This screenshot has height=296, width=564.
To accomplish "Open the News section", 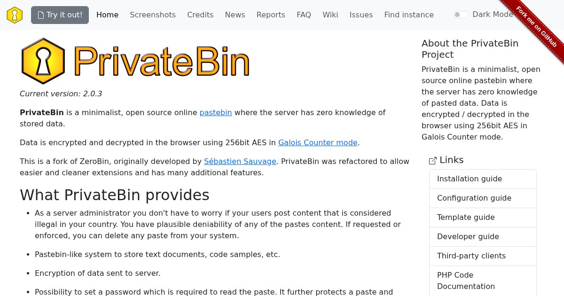I will [x=235, y=15].
